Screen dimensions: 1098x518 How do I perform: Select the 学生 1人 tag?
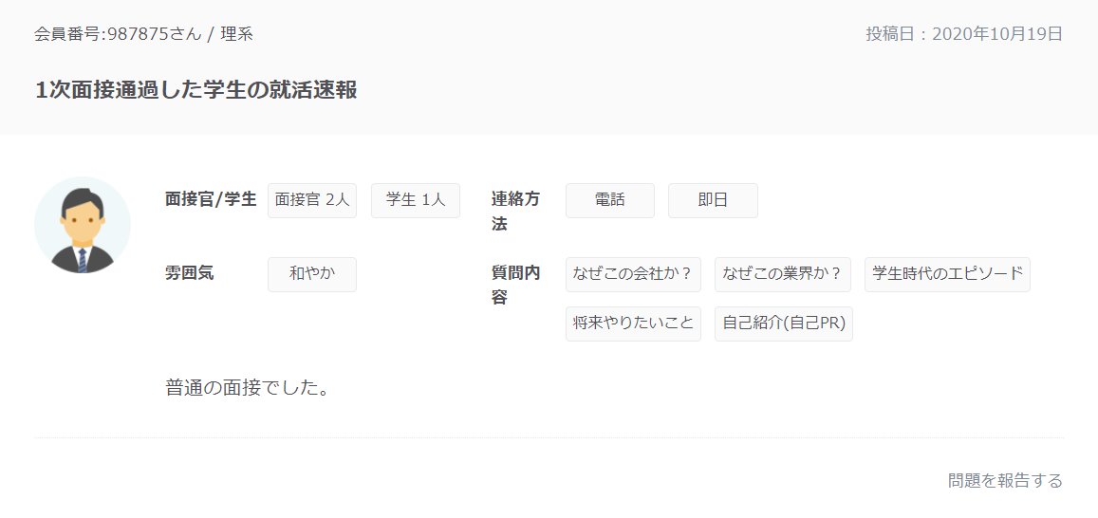pyautogui.click(x=416, y=201)
